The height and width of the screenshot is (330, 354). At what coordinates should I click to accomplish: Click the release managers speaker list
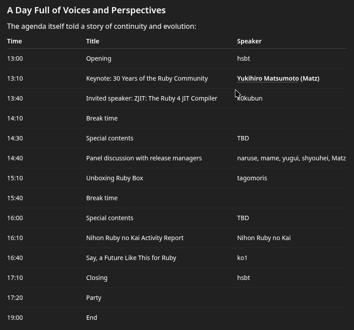pyautogui.click(x=291, y=158)
